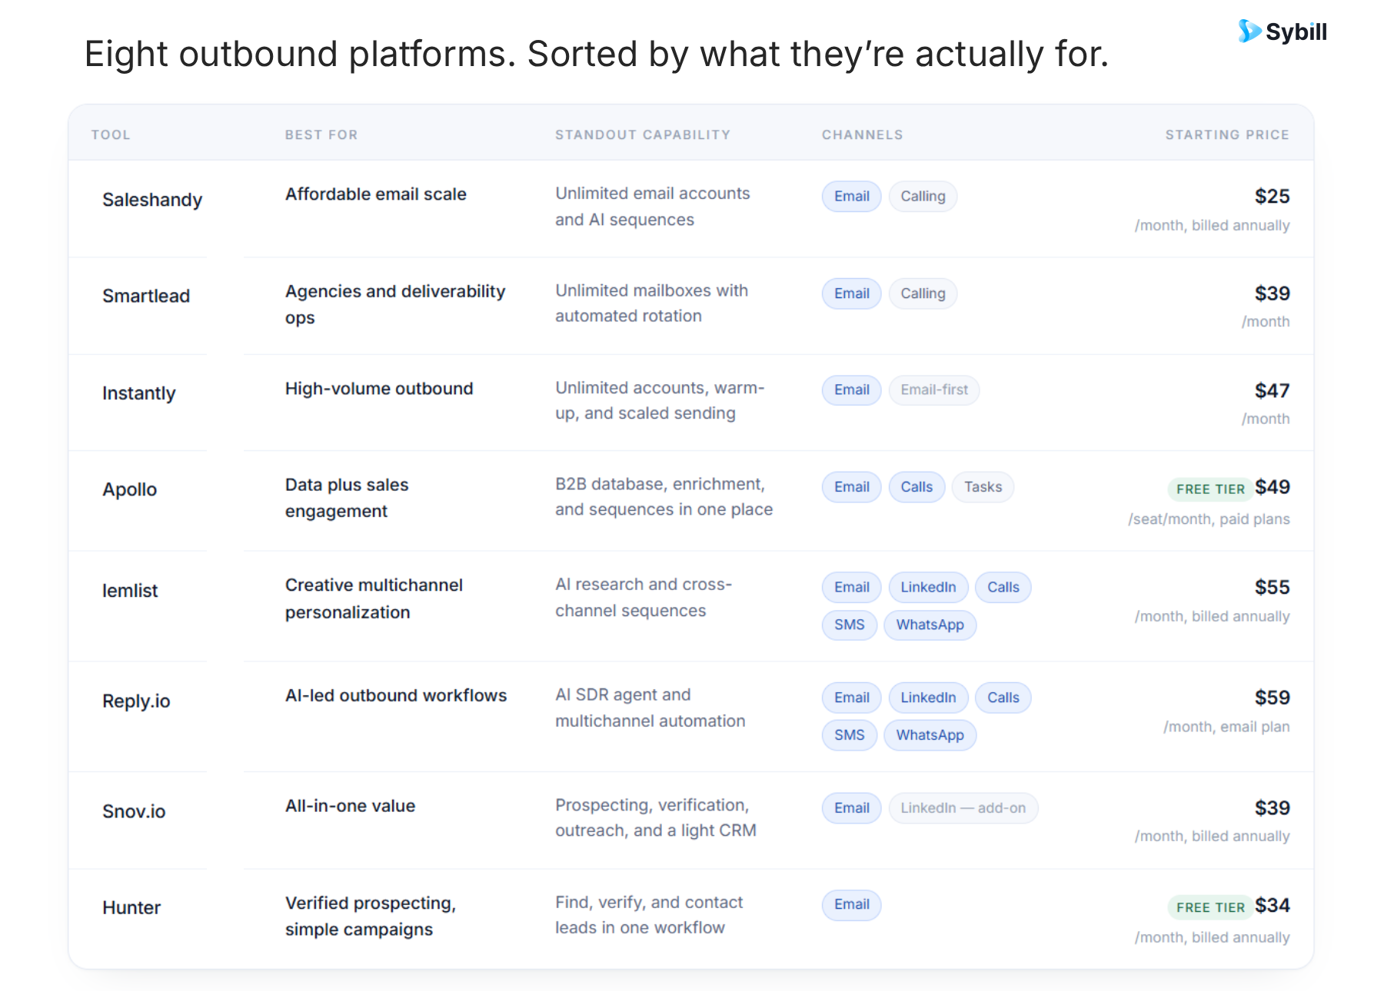Click 'High-volume outbound' text
1384x991 pixels.
tap(379, 389)
